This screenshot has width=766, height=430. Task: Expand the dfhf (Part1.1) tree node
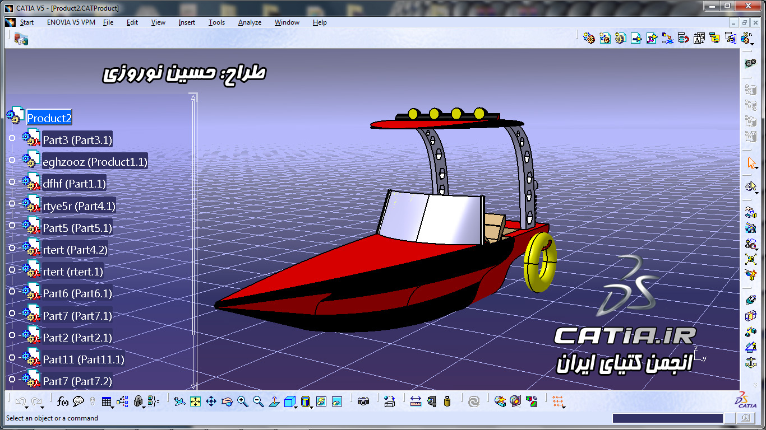point(12,181)
